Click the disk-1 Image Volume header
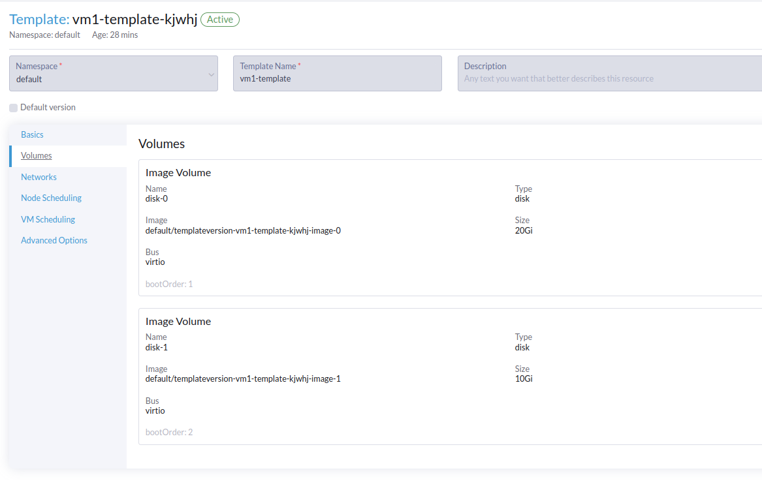This screenshot has width=762, height=492. [178, 321]
